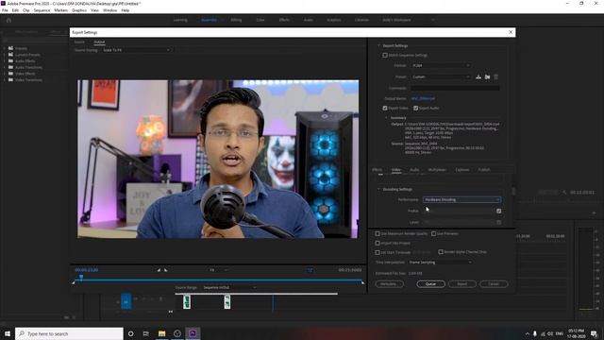Open the Captions tab
The width and height of the screenshot is (604, 340).
[x=462, y=170]
